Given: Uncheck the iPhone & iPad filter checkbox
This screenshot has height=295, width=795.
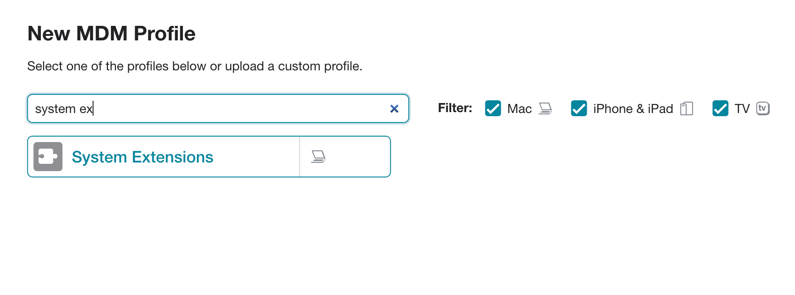Looking at the screenshot, I should click(579, 108).
